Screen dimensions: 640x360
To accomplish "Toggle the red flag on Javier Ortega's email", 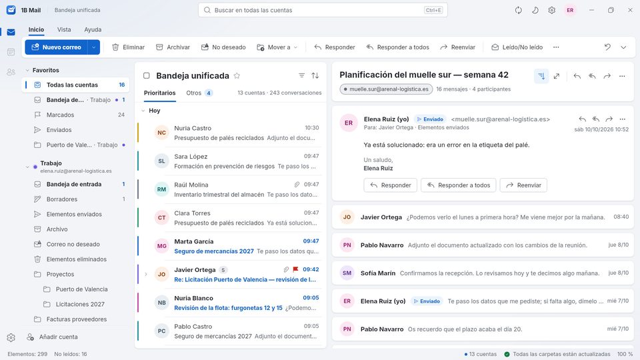I will (x=295, y=269).
